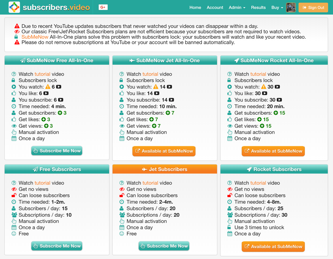Click Subscribe Me Now in Free Subscribers card
The image size is (333, 259).
57,246
